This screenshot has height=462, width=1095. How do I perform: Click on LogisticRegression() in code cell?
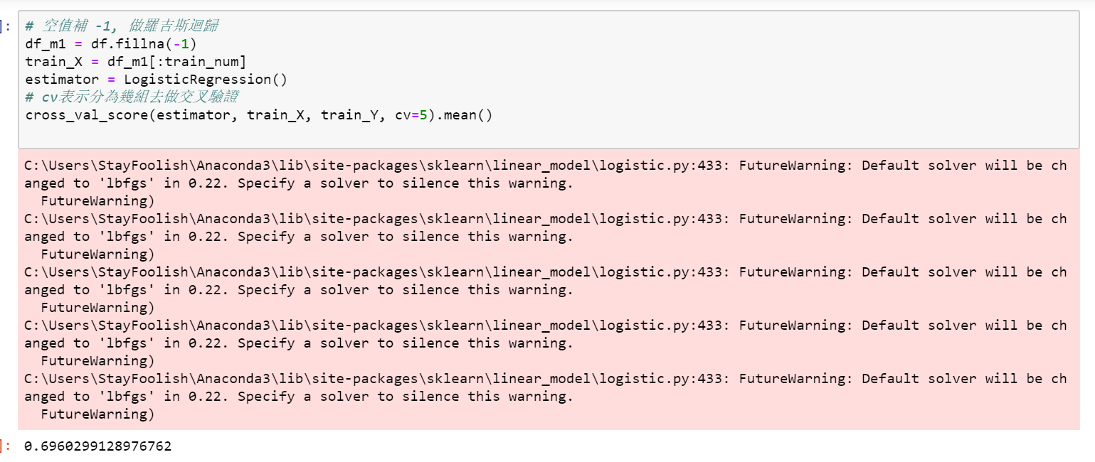[x=205, y=80]
